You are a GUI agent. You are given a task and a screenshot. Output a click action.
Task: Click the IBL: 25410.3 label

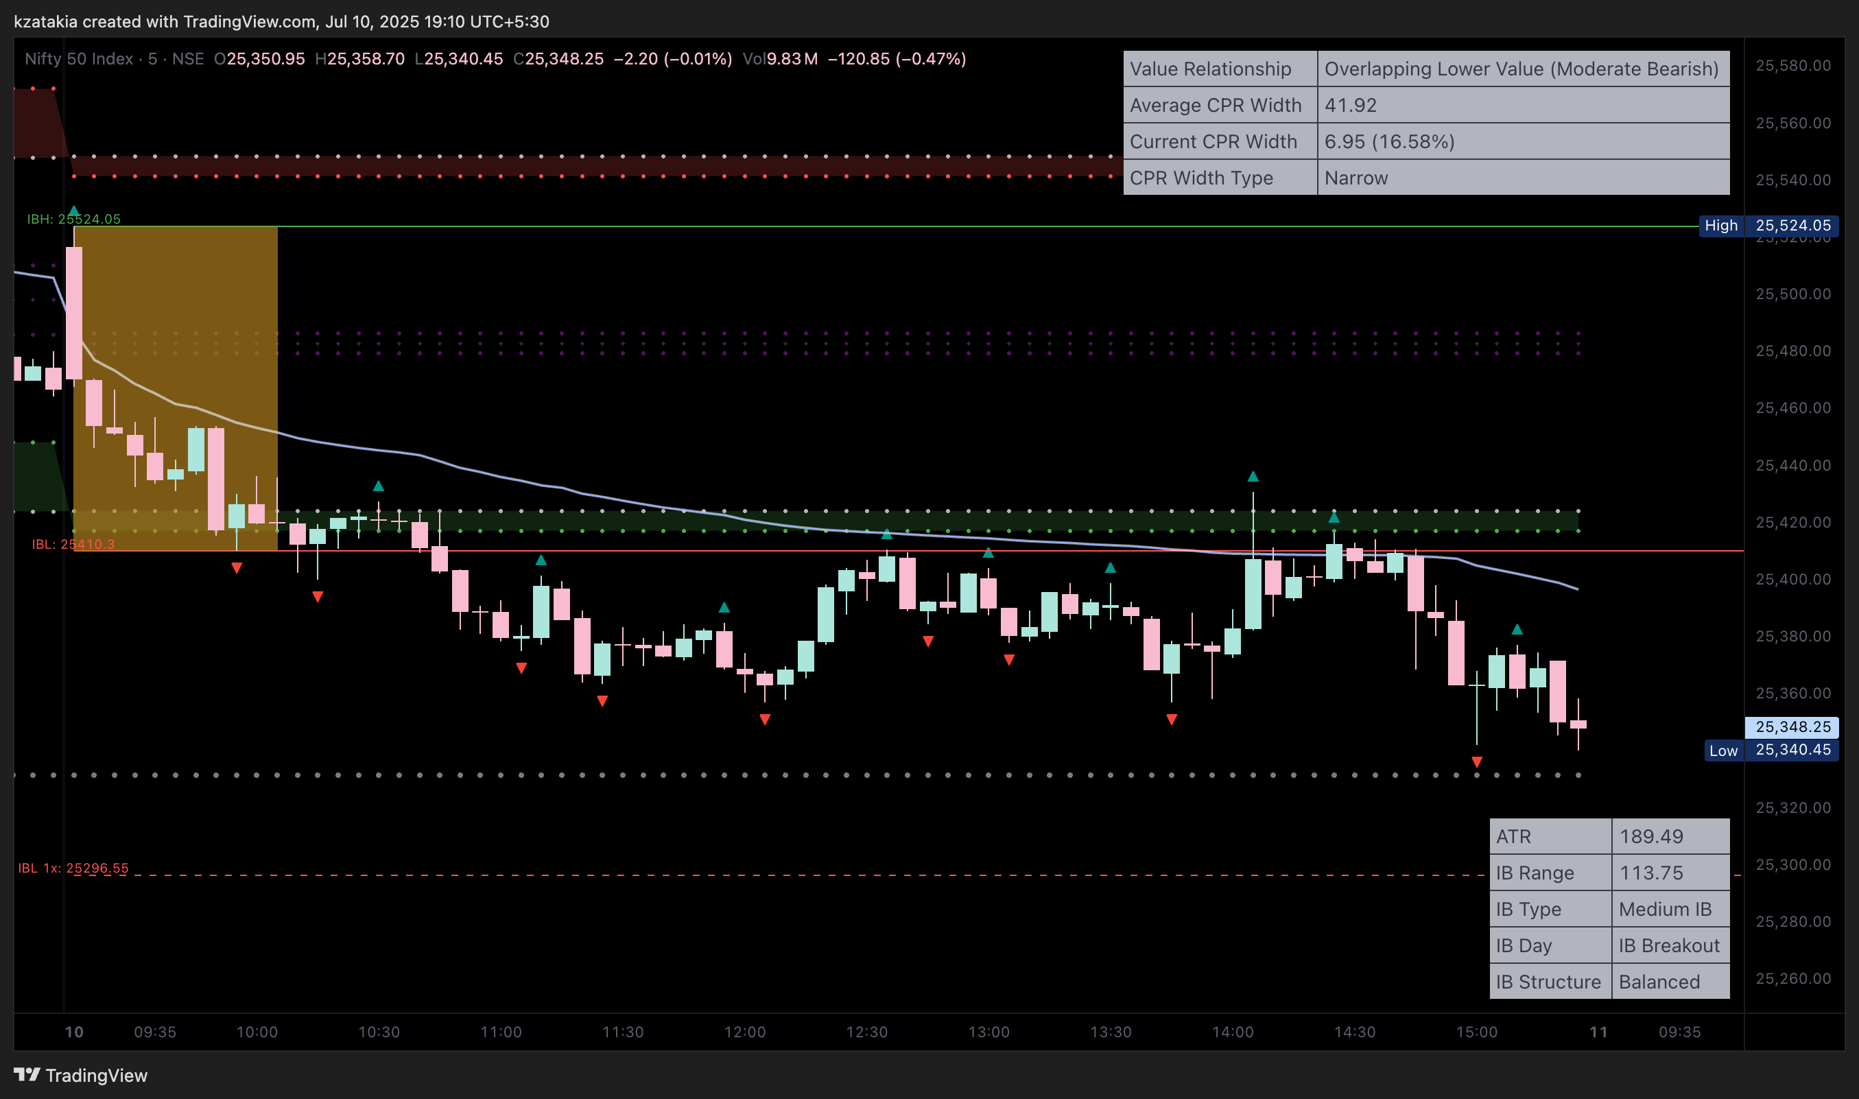point(73,543)
